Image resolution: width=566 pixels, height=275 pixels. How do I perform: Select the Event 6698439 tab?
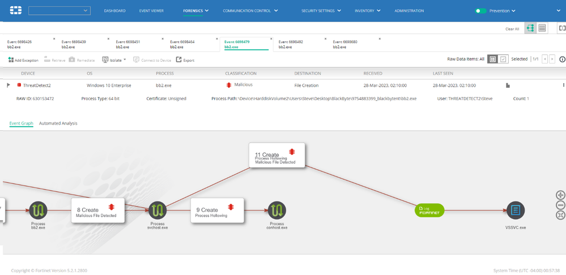74,44
